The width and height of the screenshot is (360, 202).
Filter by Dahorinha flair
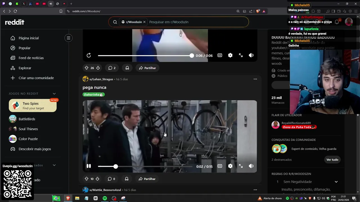tap(93, 95)
